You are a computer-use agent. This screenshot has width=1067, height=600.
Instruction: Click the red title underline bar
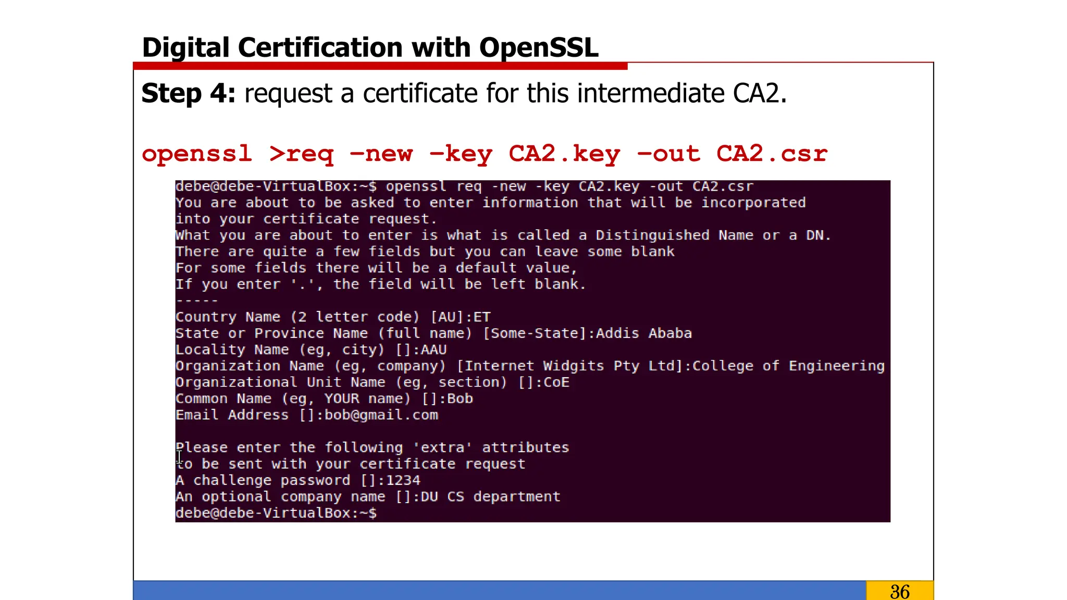pyautogui.click(x=380, y=66)
